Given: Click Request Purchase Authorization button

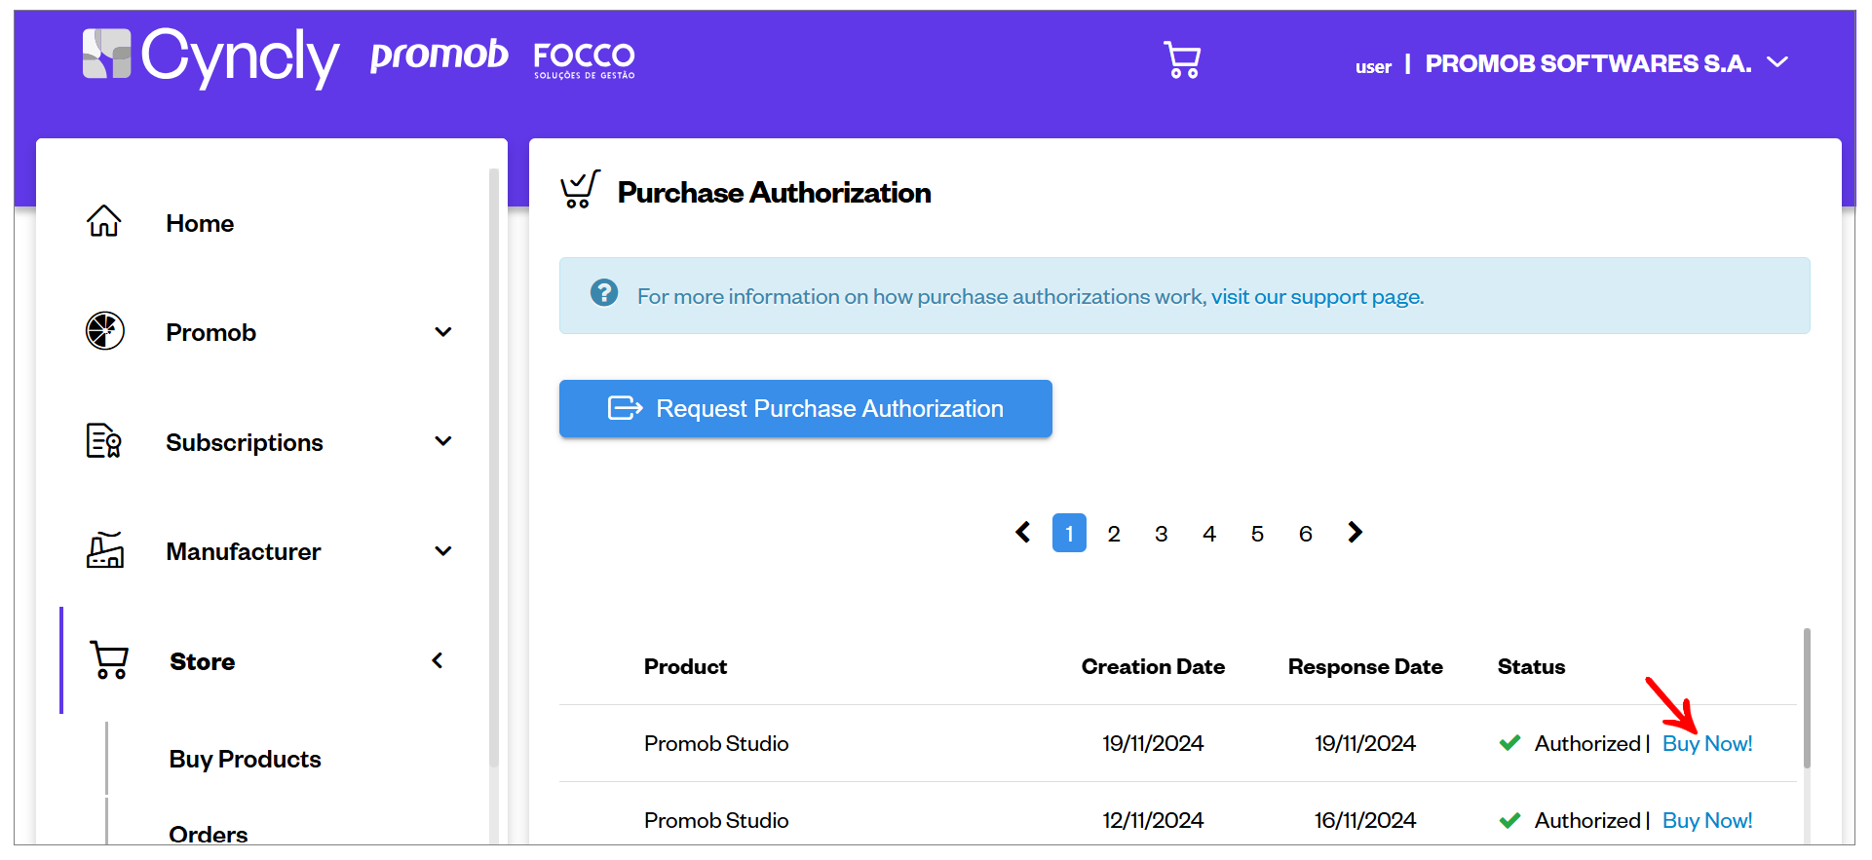Looking at the screenshot, I should point(806,408).
